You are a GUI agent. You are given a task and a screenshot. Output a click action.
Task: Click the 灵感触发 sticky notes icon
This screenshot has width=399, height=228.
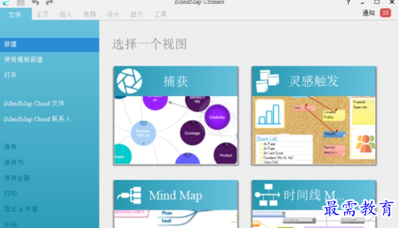pos(267,81)
